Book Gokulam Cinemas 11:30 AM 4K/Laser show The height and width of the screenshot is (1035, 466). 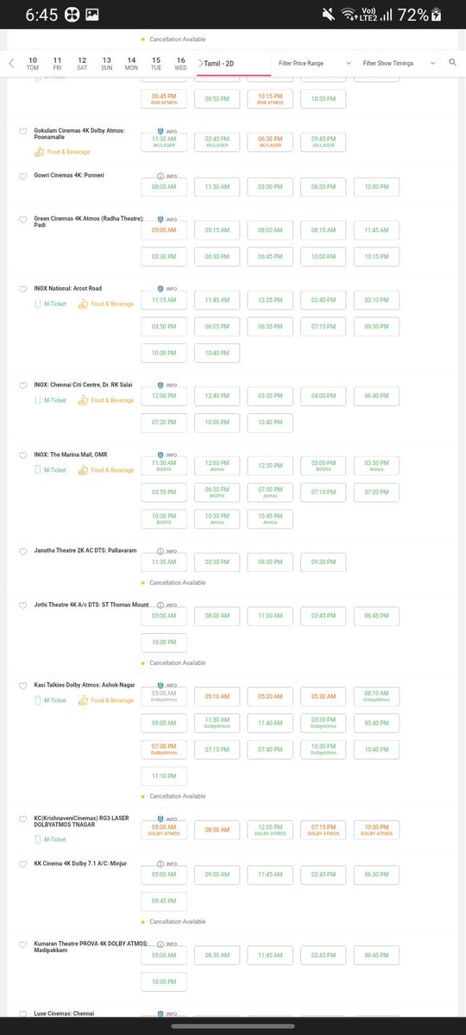(x=164, y=142)
